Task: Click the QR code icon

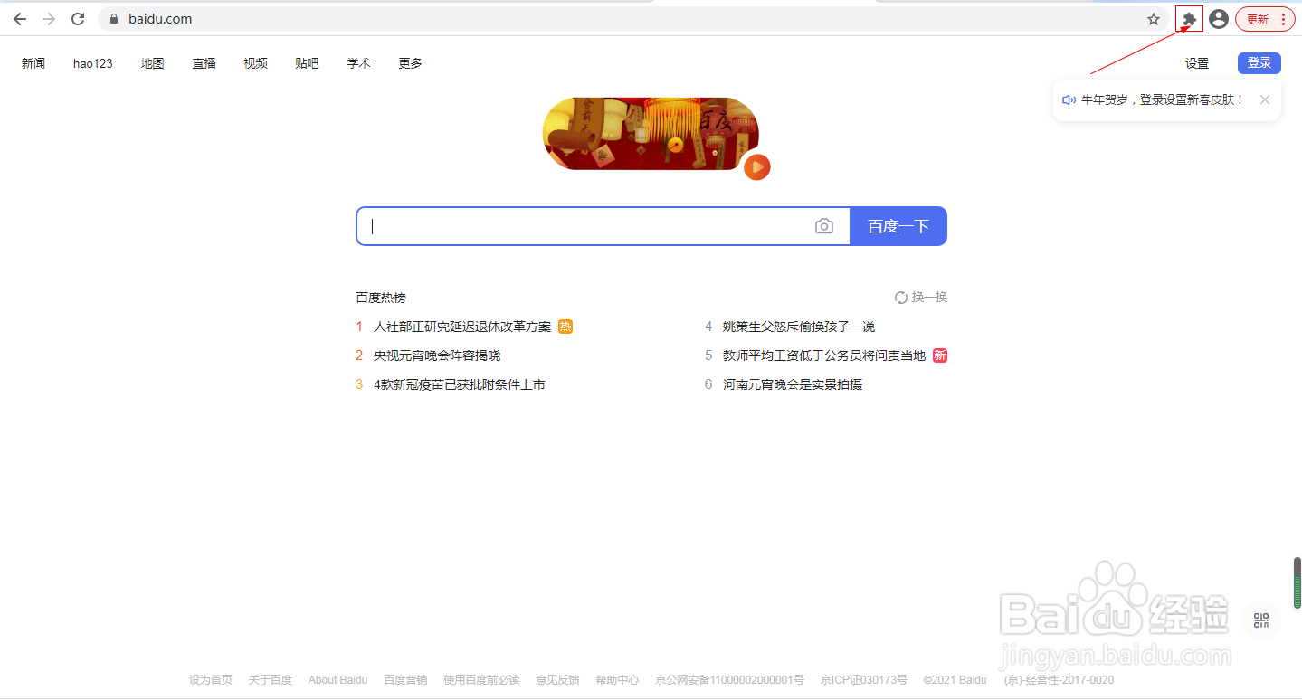Action: [1261, 620]
